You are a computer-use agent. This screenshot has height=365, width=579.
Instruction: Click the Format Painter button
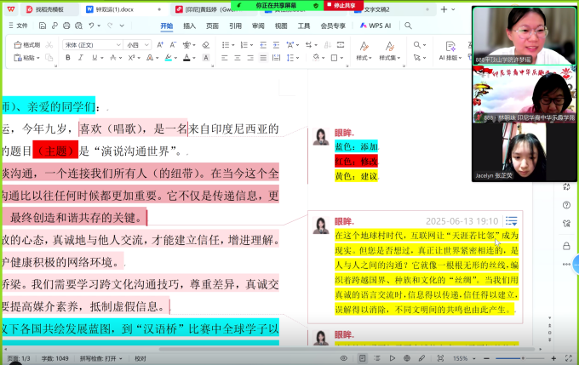[x=28, y=44]
